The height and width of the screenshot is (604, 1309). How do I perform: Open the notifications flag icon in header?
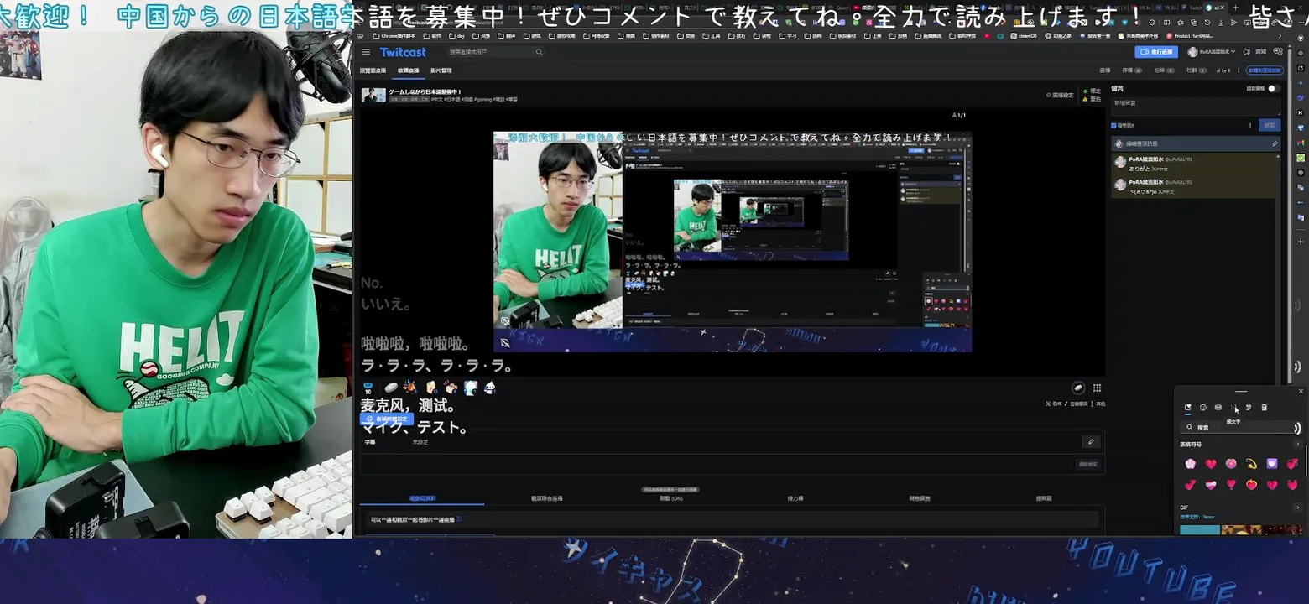1247,52
